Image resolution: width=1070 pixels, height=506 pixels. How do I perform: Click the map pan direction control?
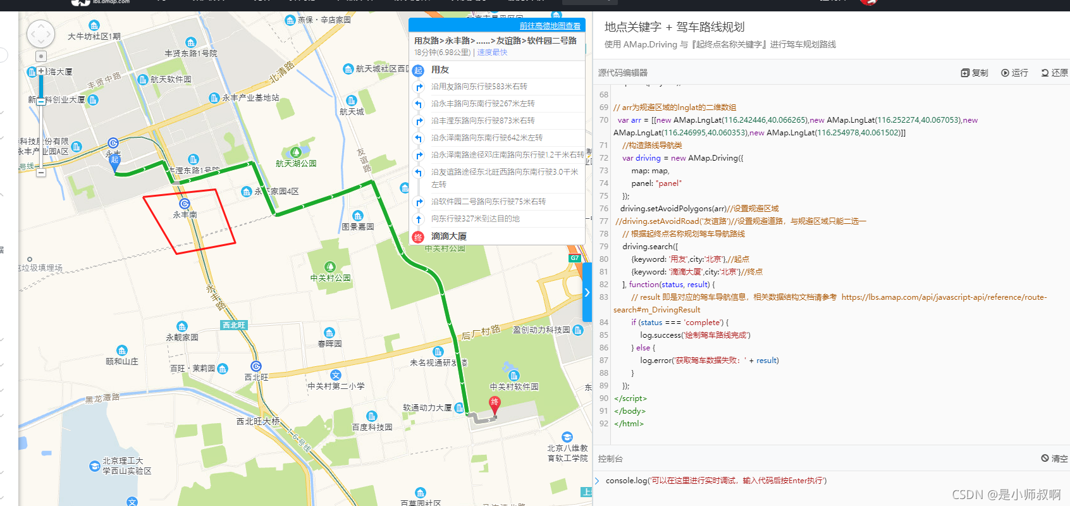point(41,34)
